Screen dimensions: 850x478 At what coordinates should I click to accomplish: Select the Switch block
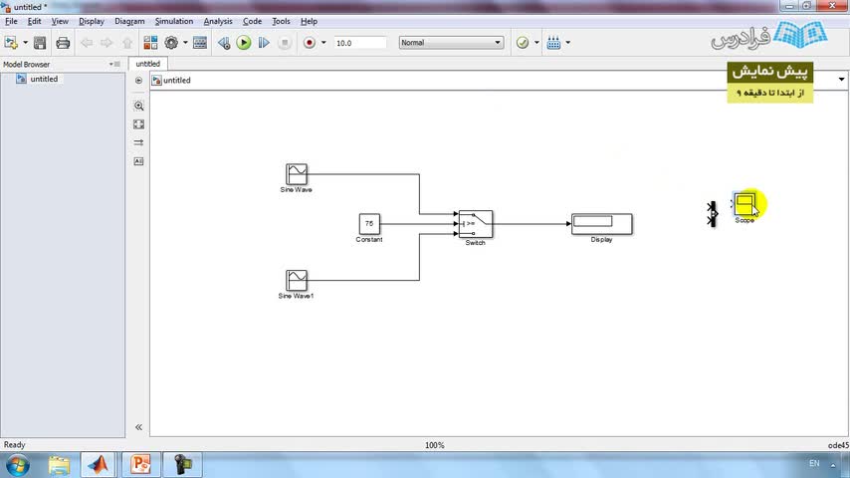[476, 224]
